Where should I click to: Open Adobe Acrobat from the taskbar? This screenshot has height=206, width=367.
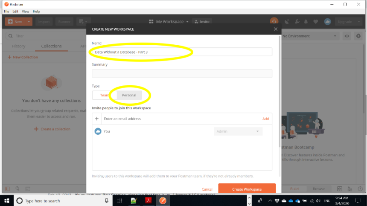tap(149, 200)
